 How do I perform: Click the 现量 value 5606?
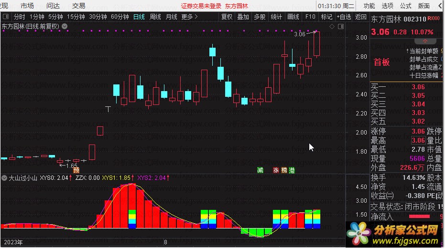(x=417, y=158)
